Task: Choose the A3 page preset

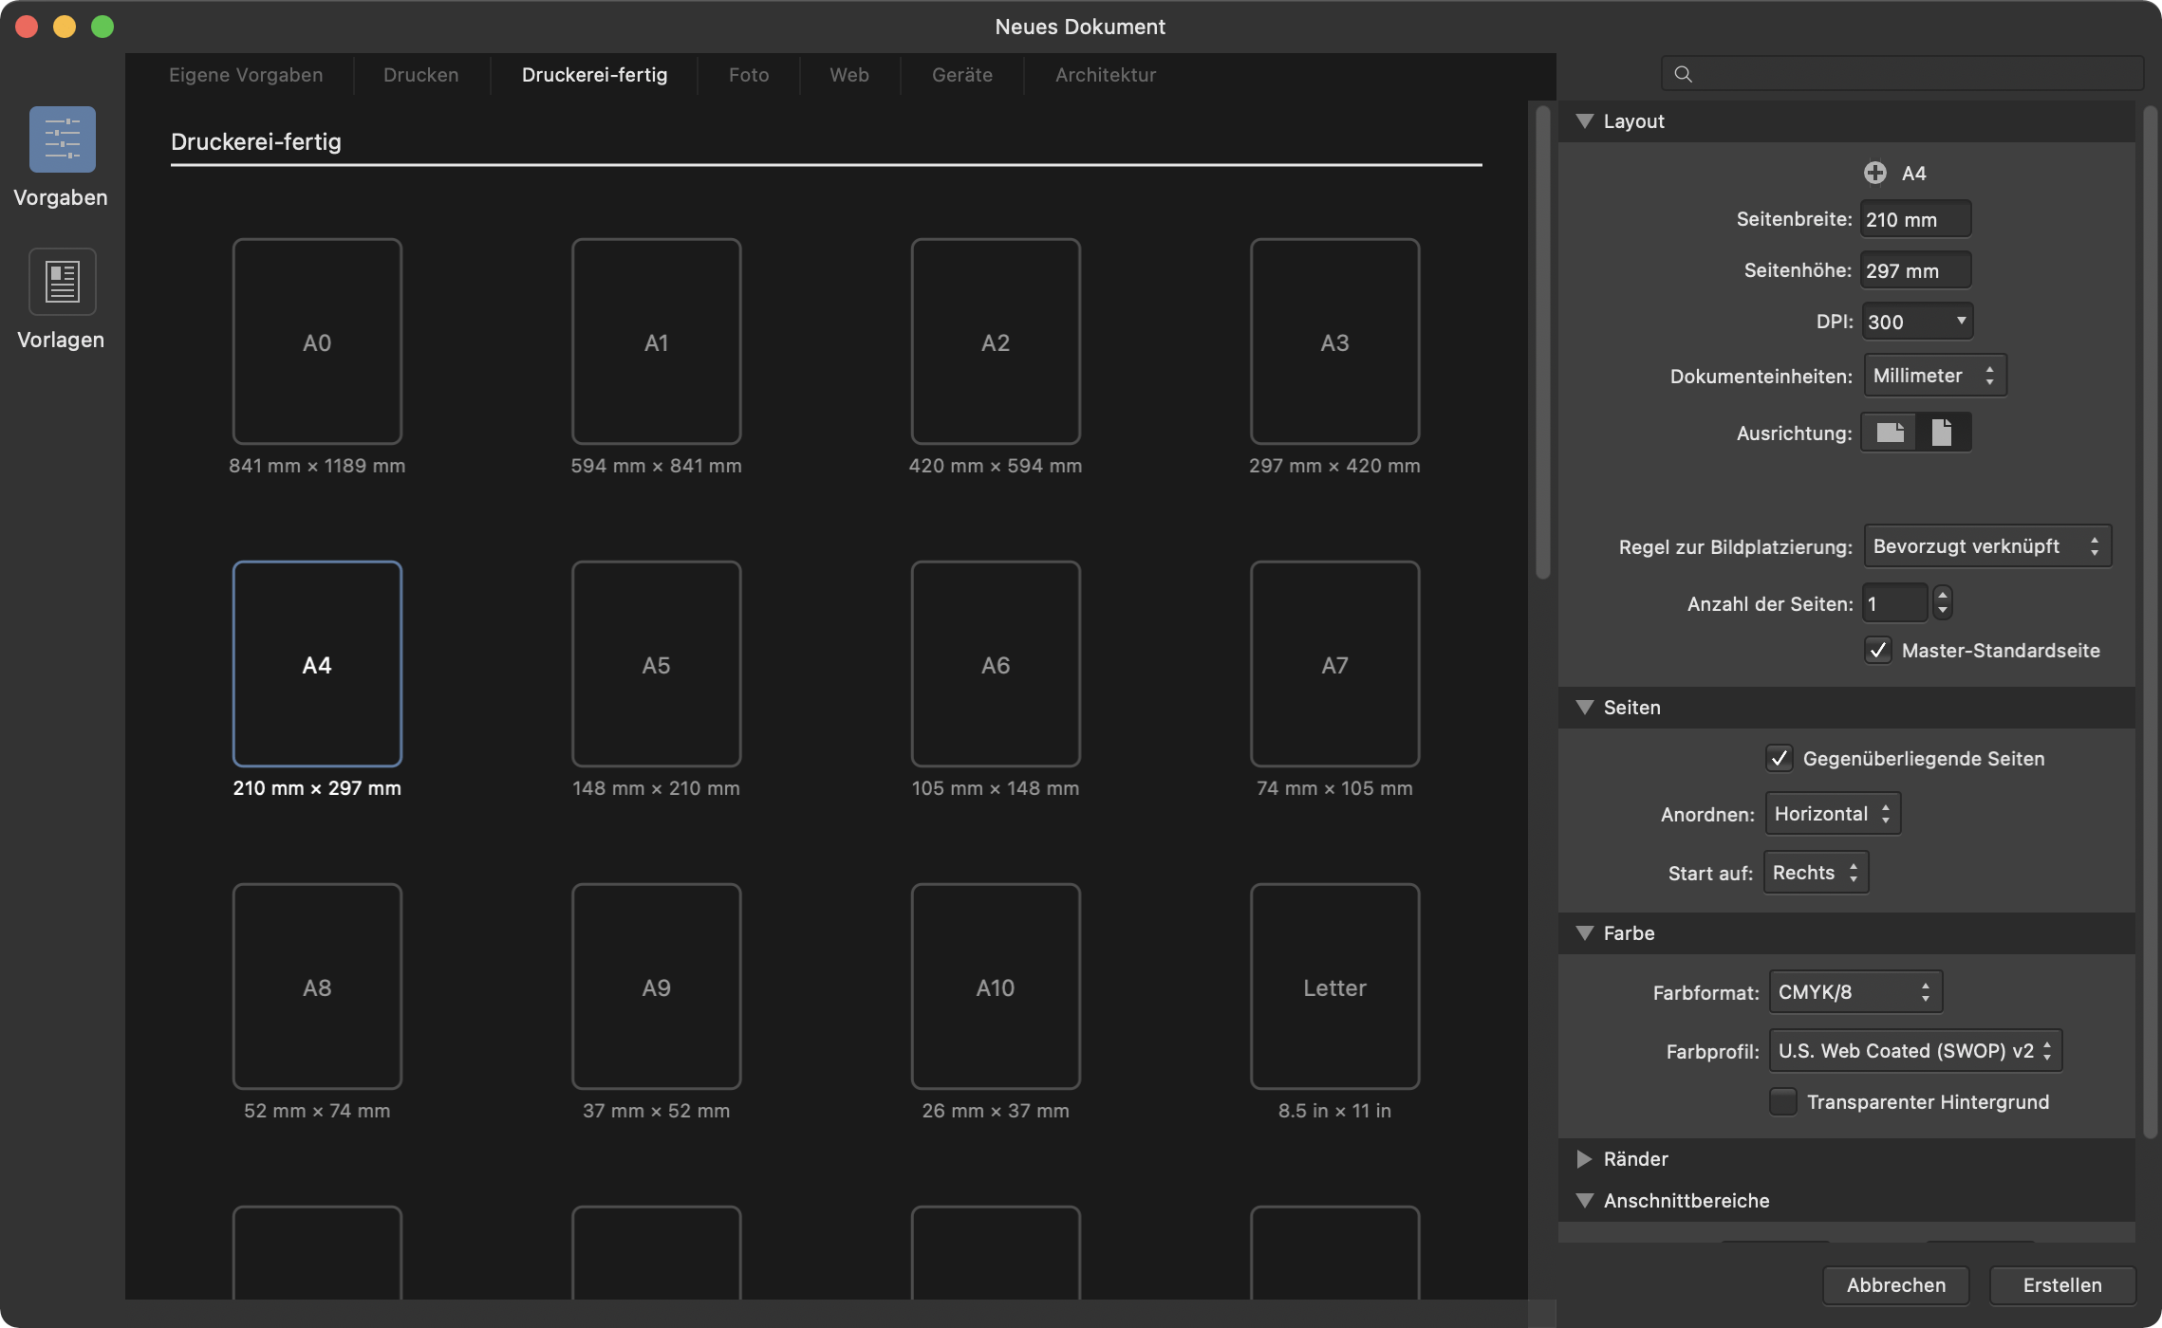Action: click(x=1334, y=341)
